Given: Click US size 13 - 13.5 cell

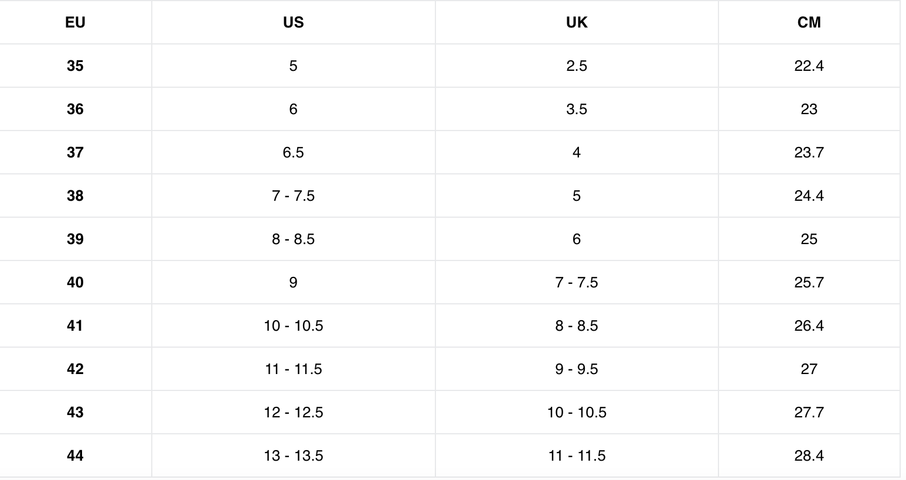Looking at the screenshot, I should coord(293,455).
